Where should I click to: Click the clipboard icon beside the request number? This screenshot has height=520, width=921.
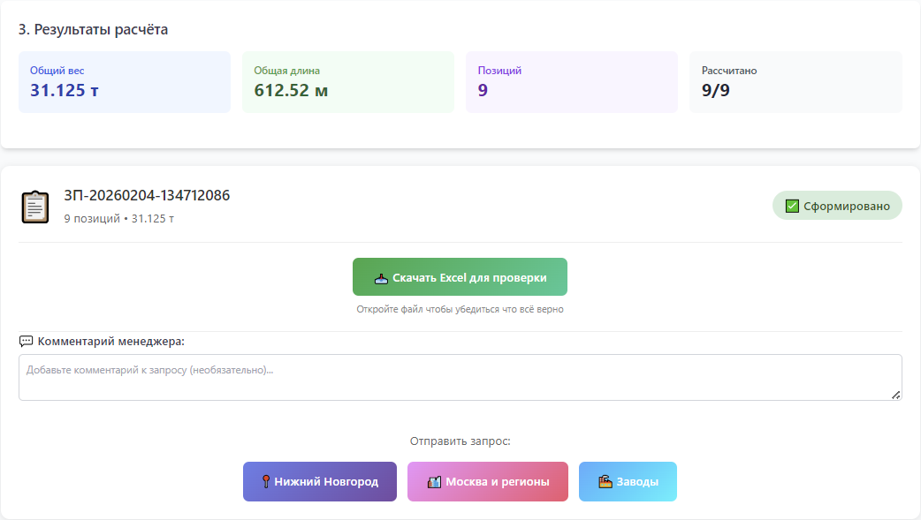tap(35, 207)
